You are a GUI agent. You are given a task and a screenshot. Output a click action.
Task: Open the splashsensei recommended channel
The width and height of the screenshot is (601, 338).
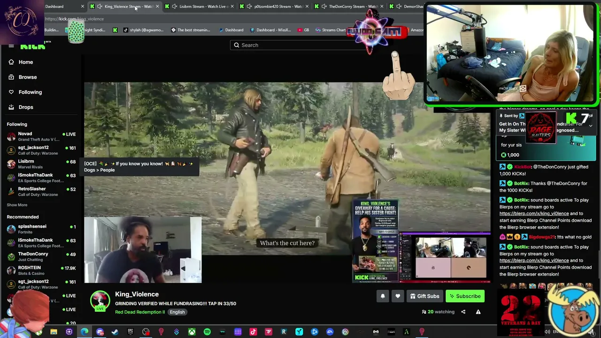41,229
